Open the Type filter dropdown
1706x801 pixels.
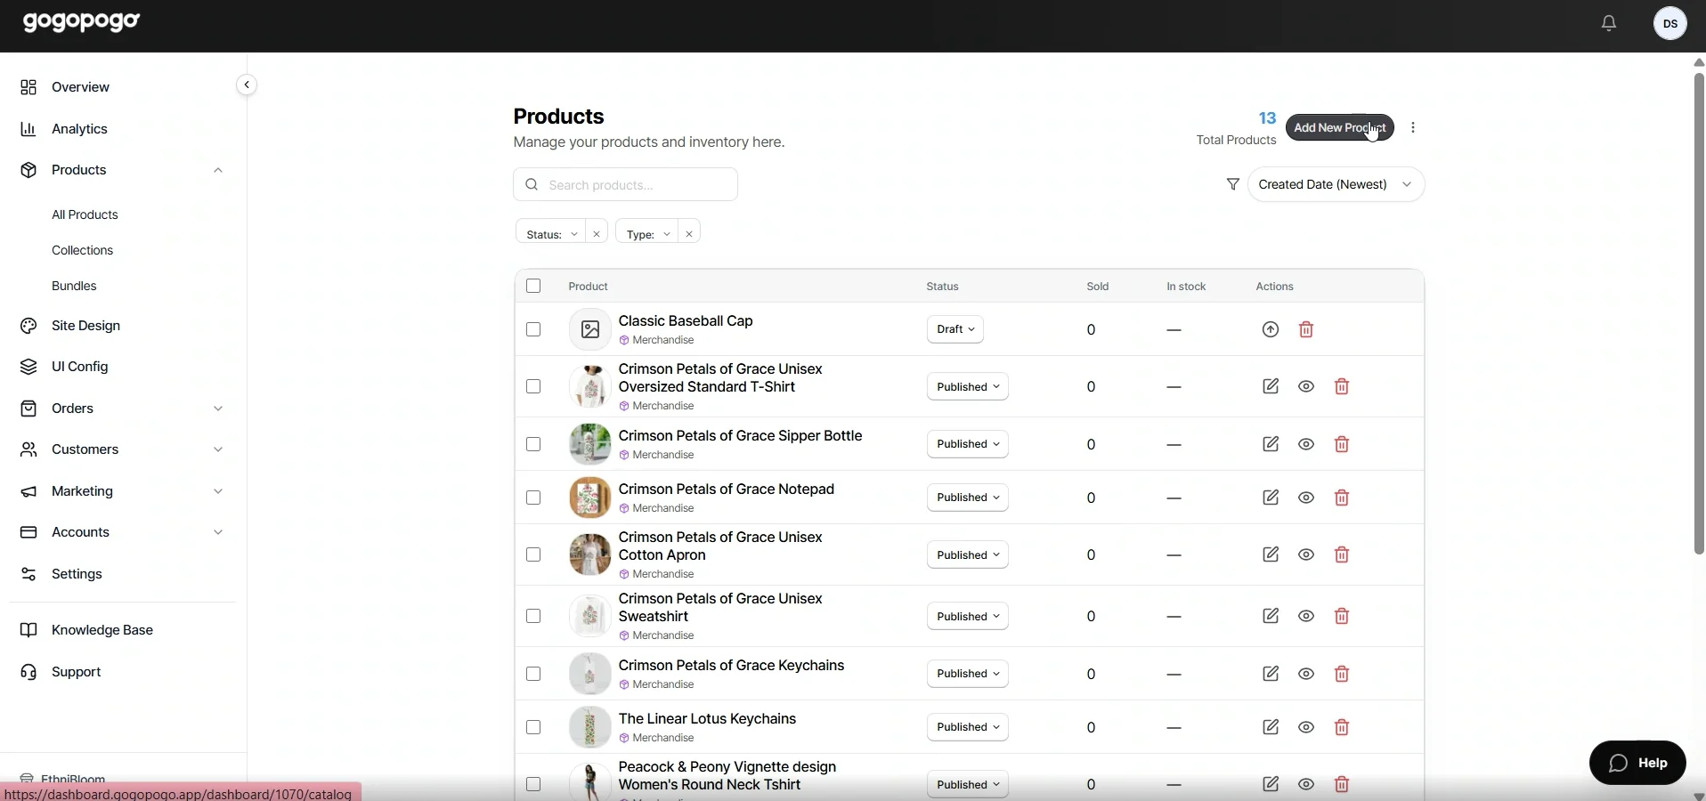point(647,233)
